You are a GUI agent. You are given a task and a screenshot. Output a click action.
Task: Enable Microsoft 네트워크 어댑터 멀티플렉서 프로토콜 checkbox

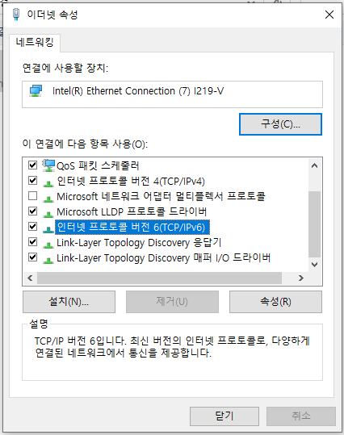pos(33,196)
